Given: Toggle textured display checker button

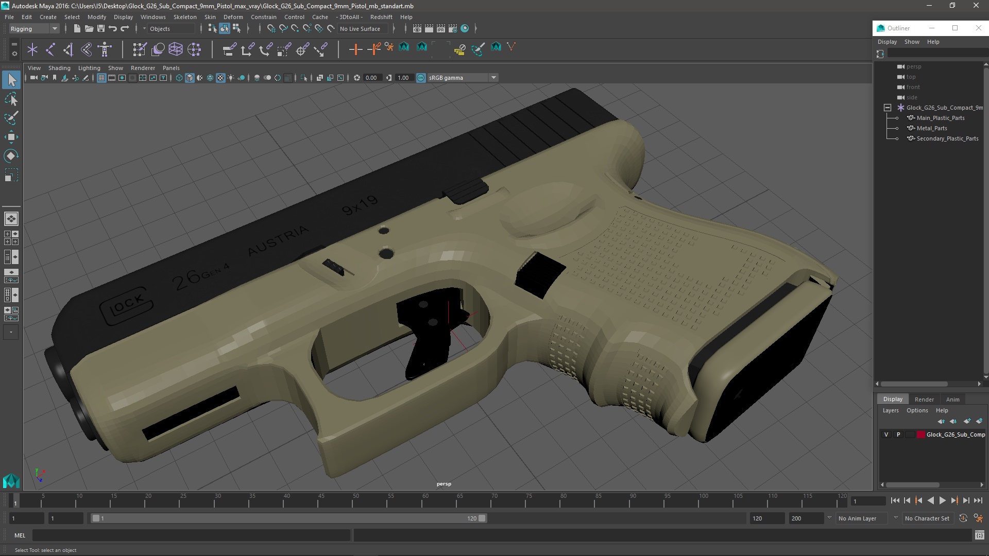Looking at the screenshot, I should tap(220, 78).
